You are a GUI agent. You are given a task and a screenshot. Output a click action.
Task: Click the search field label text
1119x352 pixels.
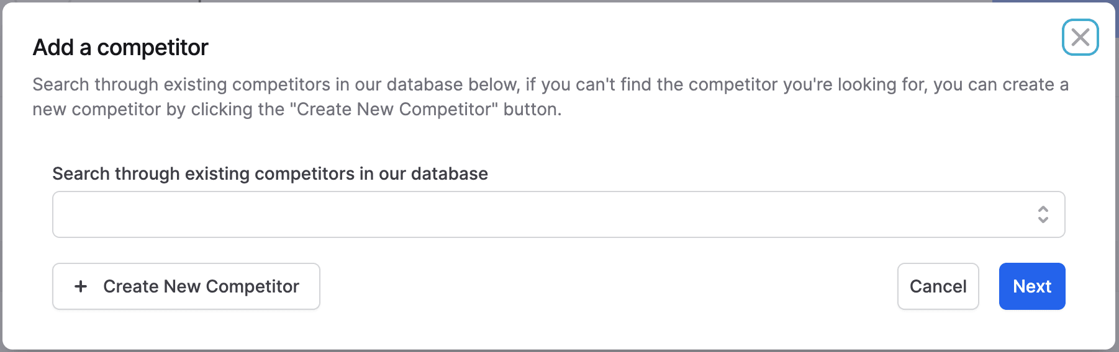tap(270, 174)
